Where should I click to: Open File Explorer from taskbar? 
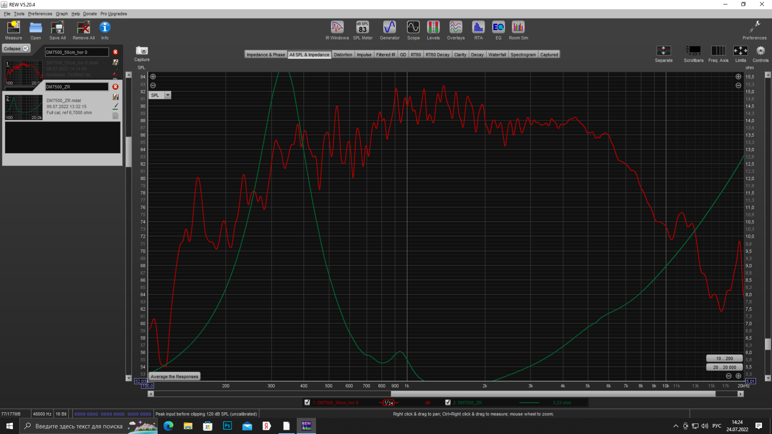pos(188,426)
